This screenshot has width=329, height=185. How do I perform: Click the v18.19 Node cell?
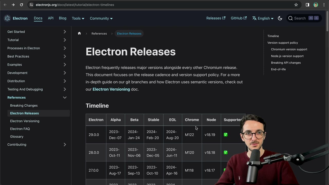click(211, 135)
